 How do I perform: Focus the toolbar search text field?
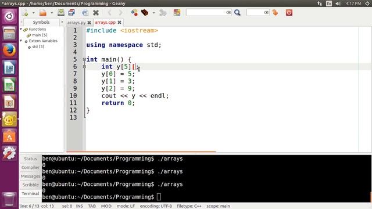(x=206, y=13)
